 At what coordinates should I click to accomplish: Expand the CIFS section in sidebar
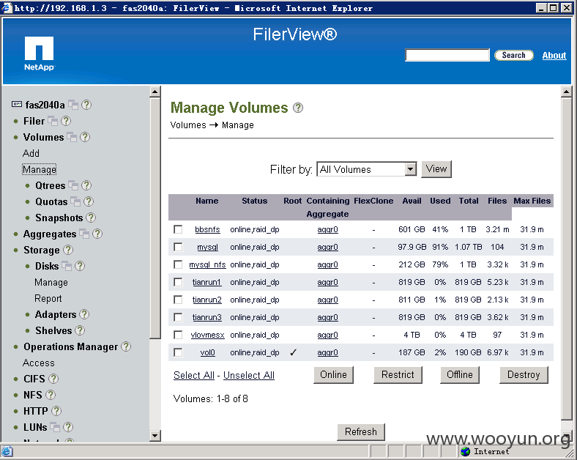(x=34, y=379)
